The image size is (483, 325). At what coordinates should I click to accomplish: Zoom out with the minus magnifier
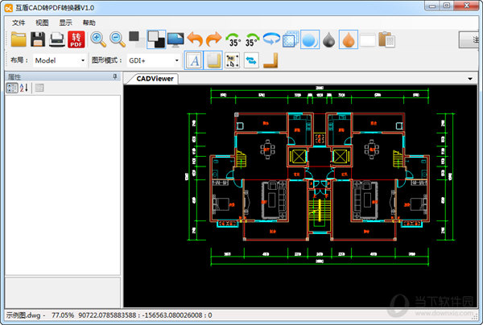(118, 39)
